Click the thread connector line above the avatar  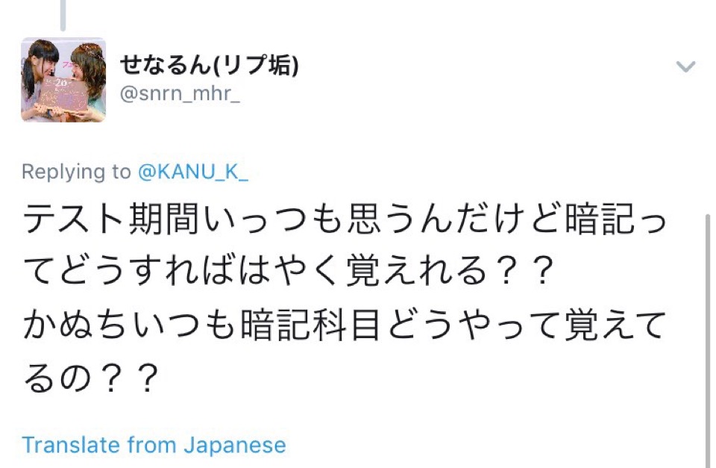[x=63, y=15]
